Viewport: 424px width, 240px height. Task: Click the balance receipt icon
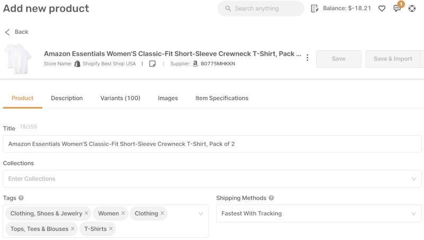point(315,8)
